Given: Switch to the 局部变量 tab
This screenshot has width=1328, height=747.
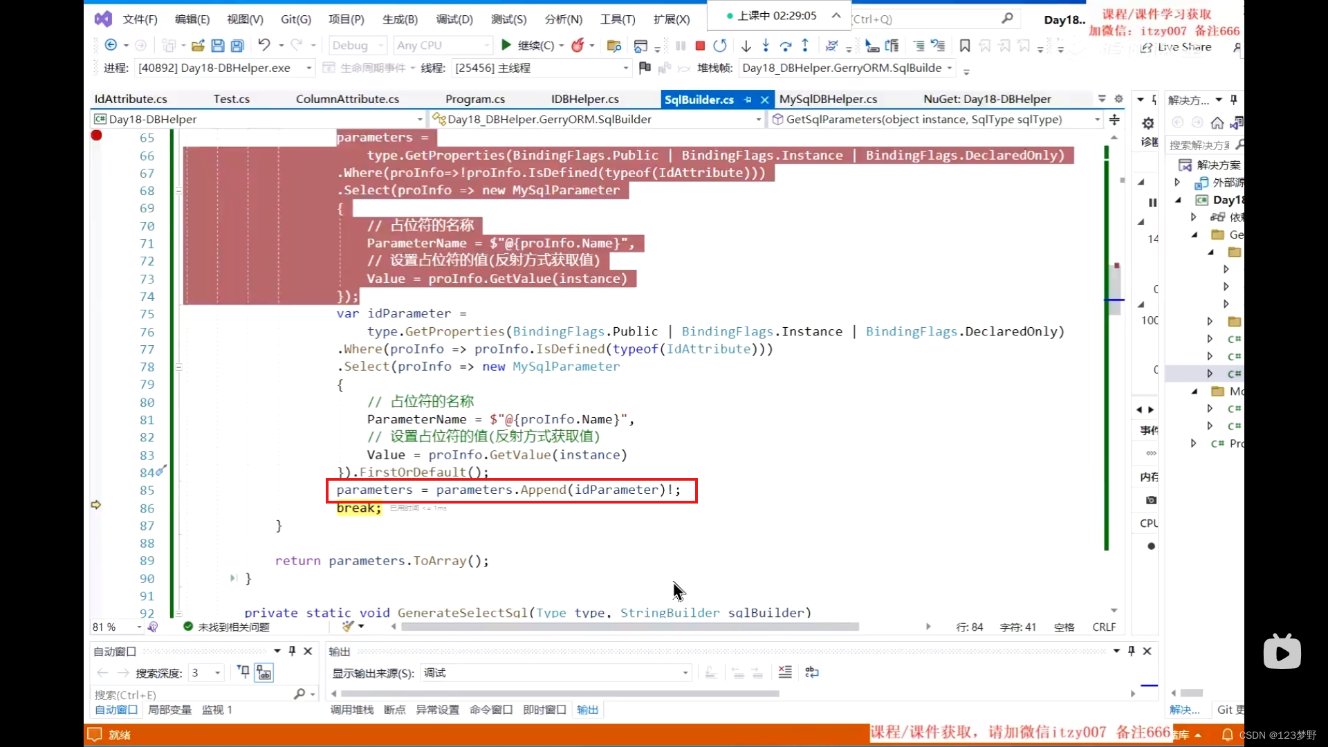Looking at the screenshot, I should click(169, 710).
